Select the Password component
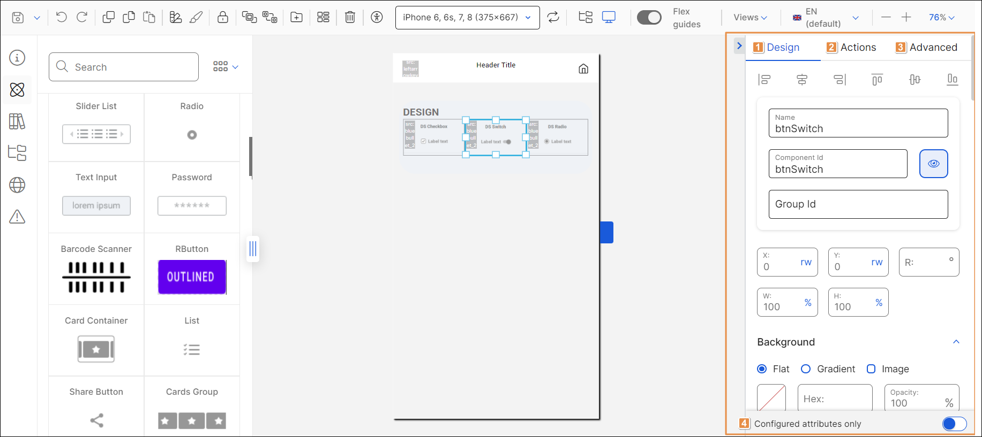The height and width of the screenshot is (437, 982). pos(192,197)
